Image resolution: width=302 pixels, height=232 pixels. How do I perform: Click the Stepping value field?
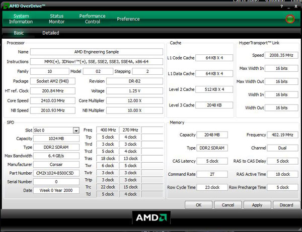[147, 71]
